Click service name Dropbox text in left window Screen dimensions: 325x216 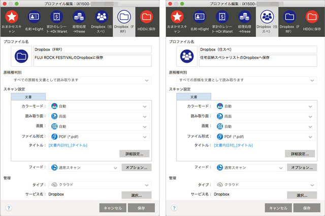56,194
